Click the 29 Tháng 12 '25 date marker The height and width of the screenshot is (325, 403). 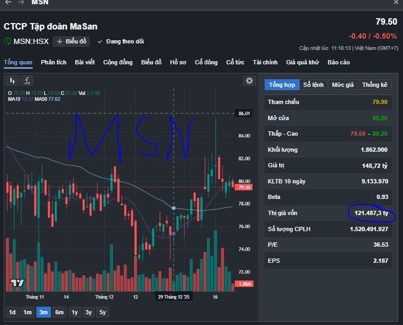(174, 297)
